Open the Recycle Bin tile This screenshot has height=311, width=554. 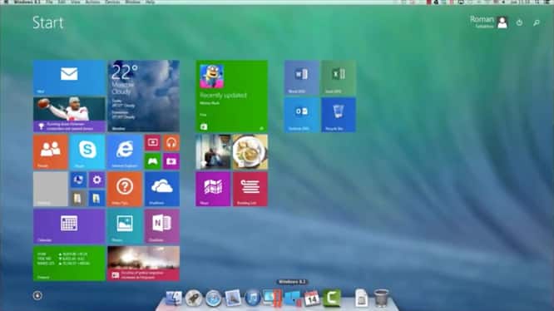pos(339,115)
